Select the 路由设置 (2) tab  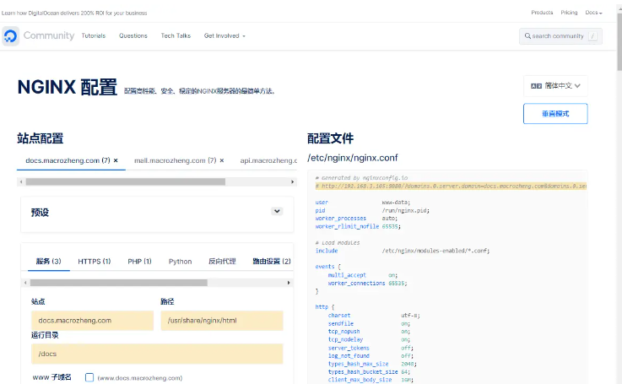pyautogui.click(x=272, y=261)
